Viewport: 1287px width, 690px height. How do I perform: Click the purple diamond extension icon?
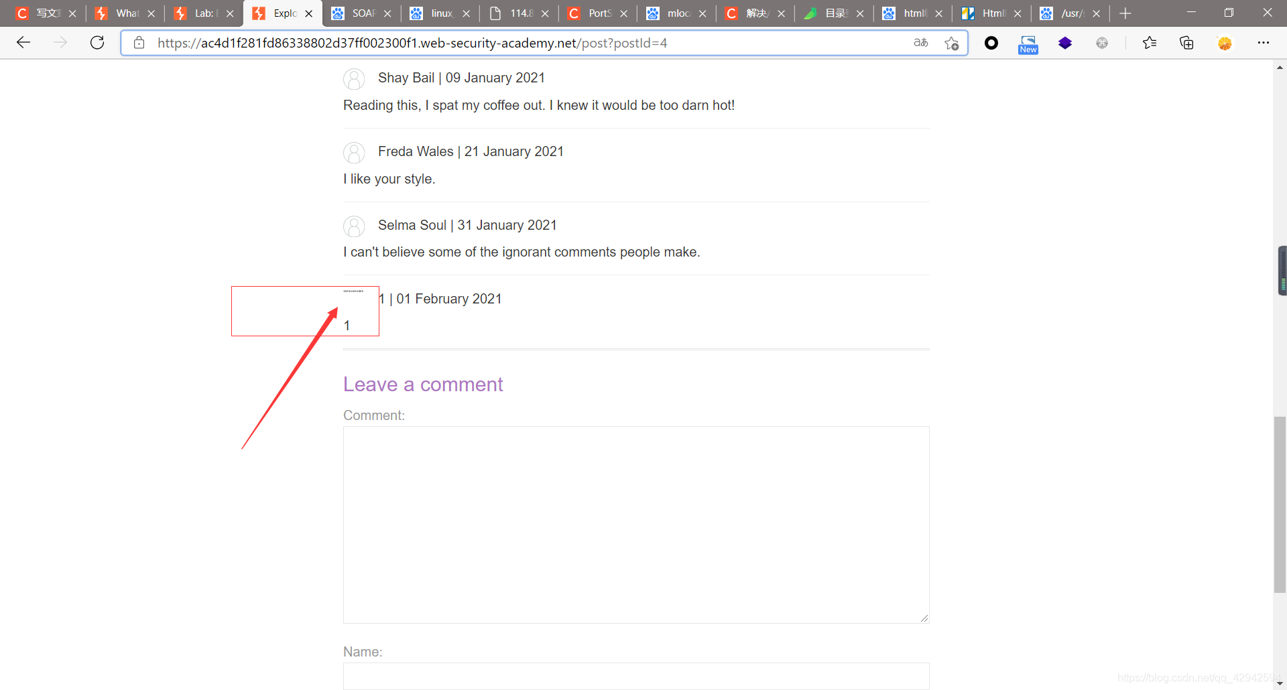(x=1065, y=43)
